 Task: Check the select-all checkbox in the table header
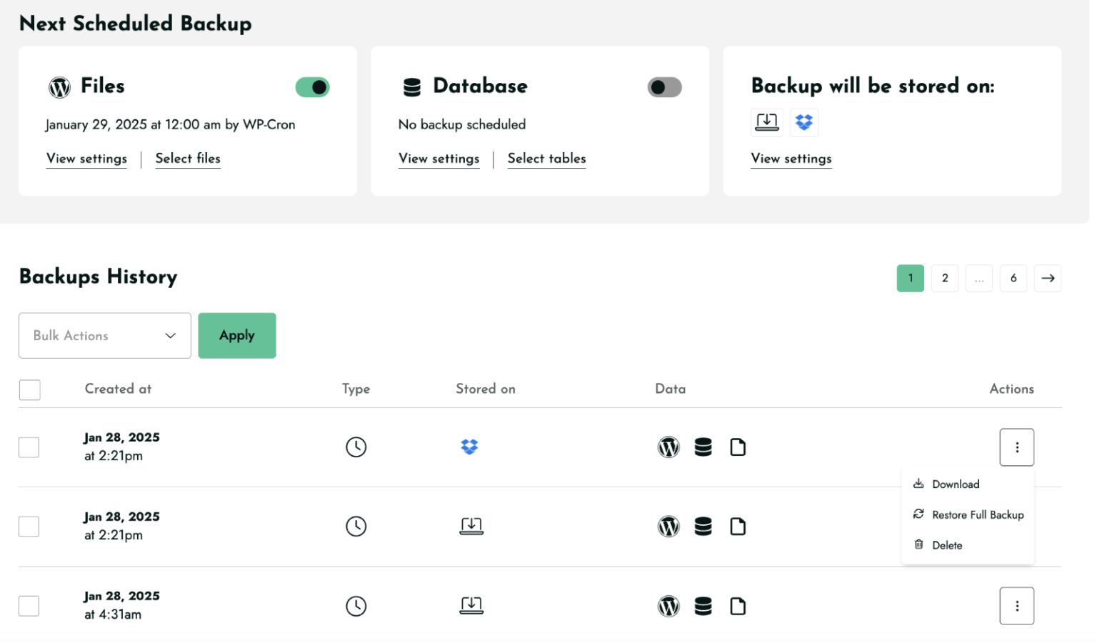tap(29, 389)
